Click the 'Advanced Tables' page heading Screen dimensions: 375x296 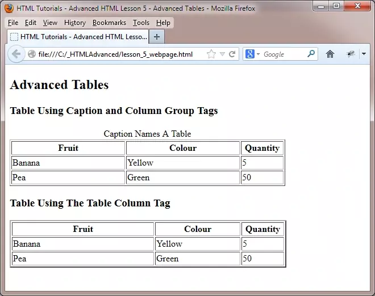tap(59, 85)
